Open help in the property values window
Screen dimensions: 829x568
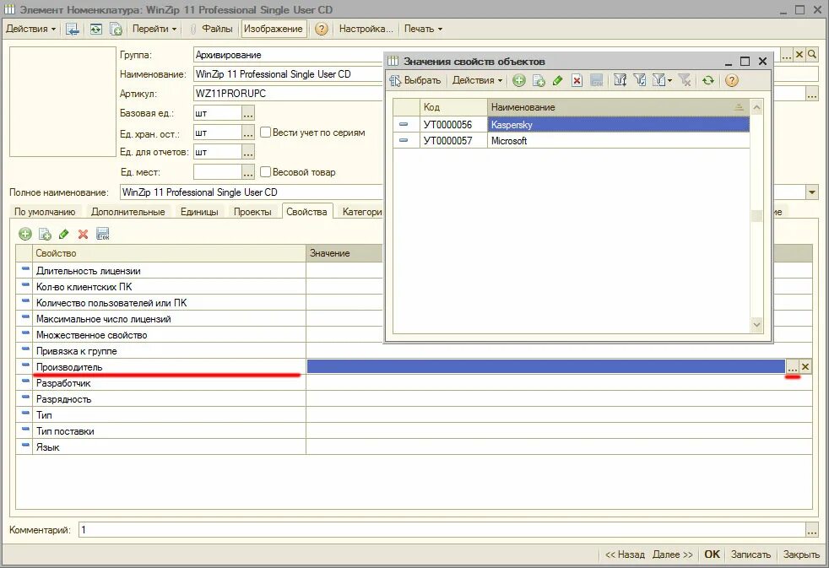point(732,80)
